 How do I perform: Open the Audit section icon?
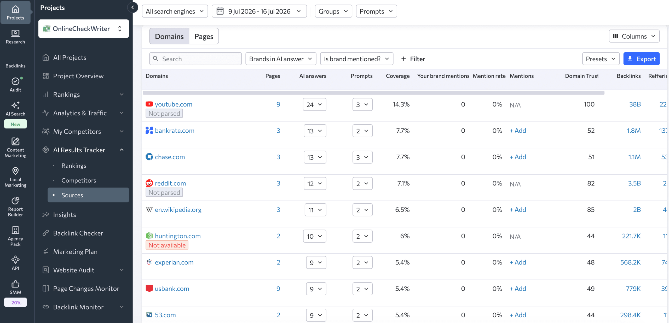click(x=15, y=81)
